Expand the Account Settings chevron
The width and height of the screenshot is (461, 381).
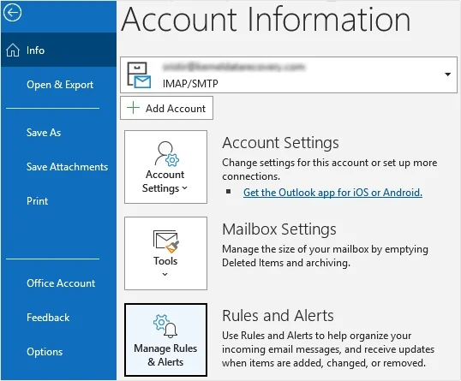point(184,188)
